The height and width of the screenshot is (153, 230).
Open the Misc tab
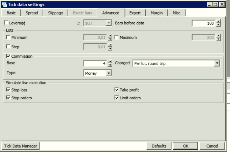coord(176,13)
